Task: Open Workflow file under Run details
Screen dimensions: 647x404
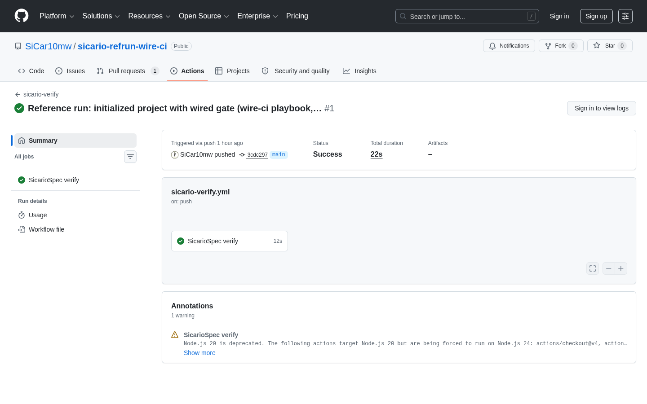Action: pos(75,229)
